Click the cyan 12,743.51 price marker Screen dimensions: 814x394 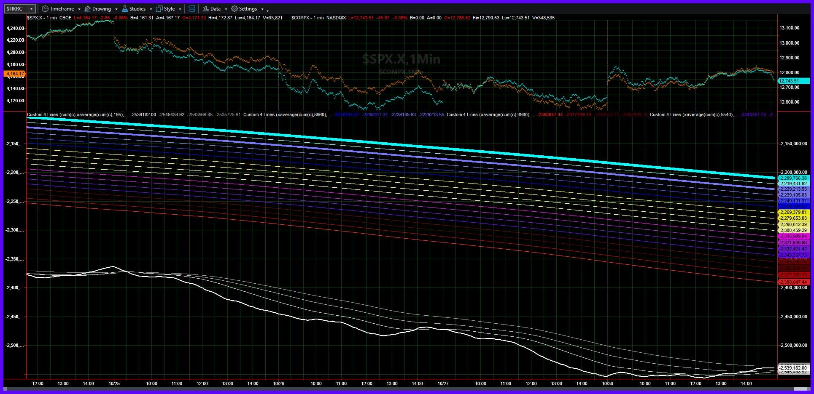(794, 81)
